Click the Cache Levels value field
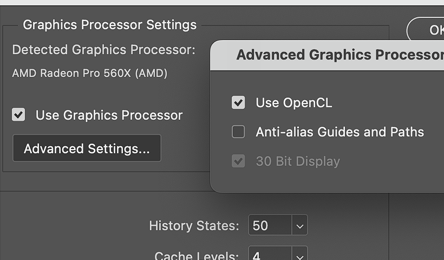This screenshot has height=260, width=444. pyautogui.click(x=270, y=256)
